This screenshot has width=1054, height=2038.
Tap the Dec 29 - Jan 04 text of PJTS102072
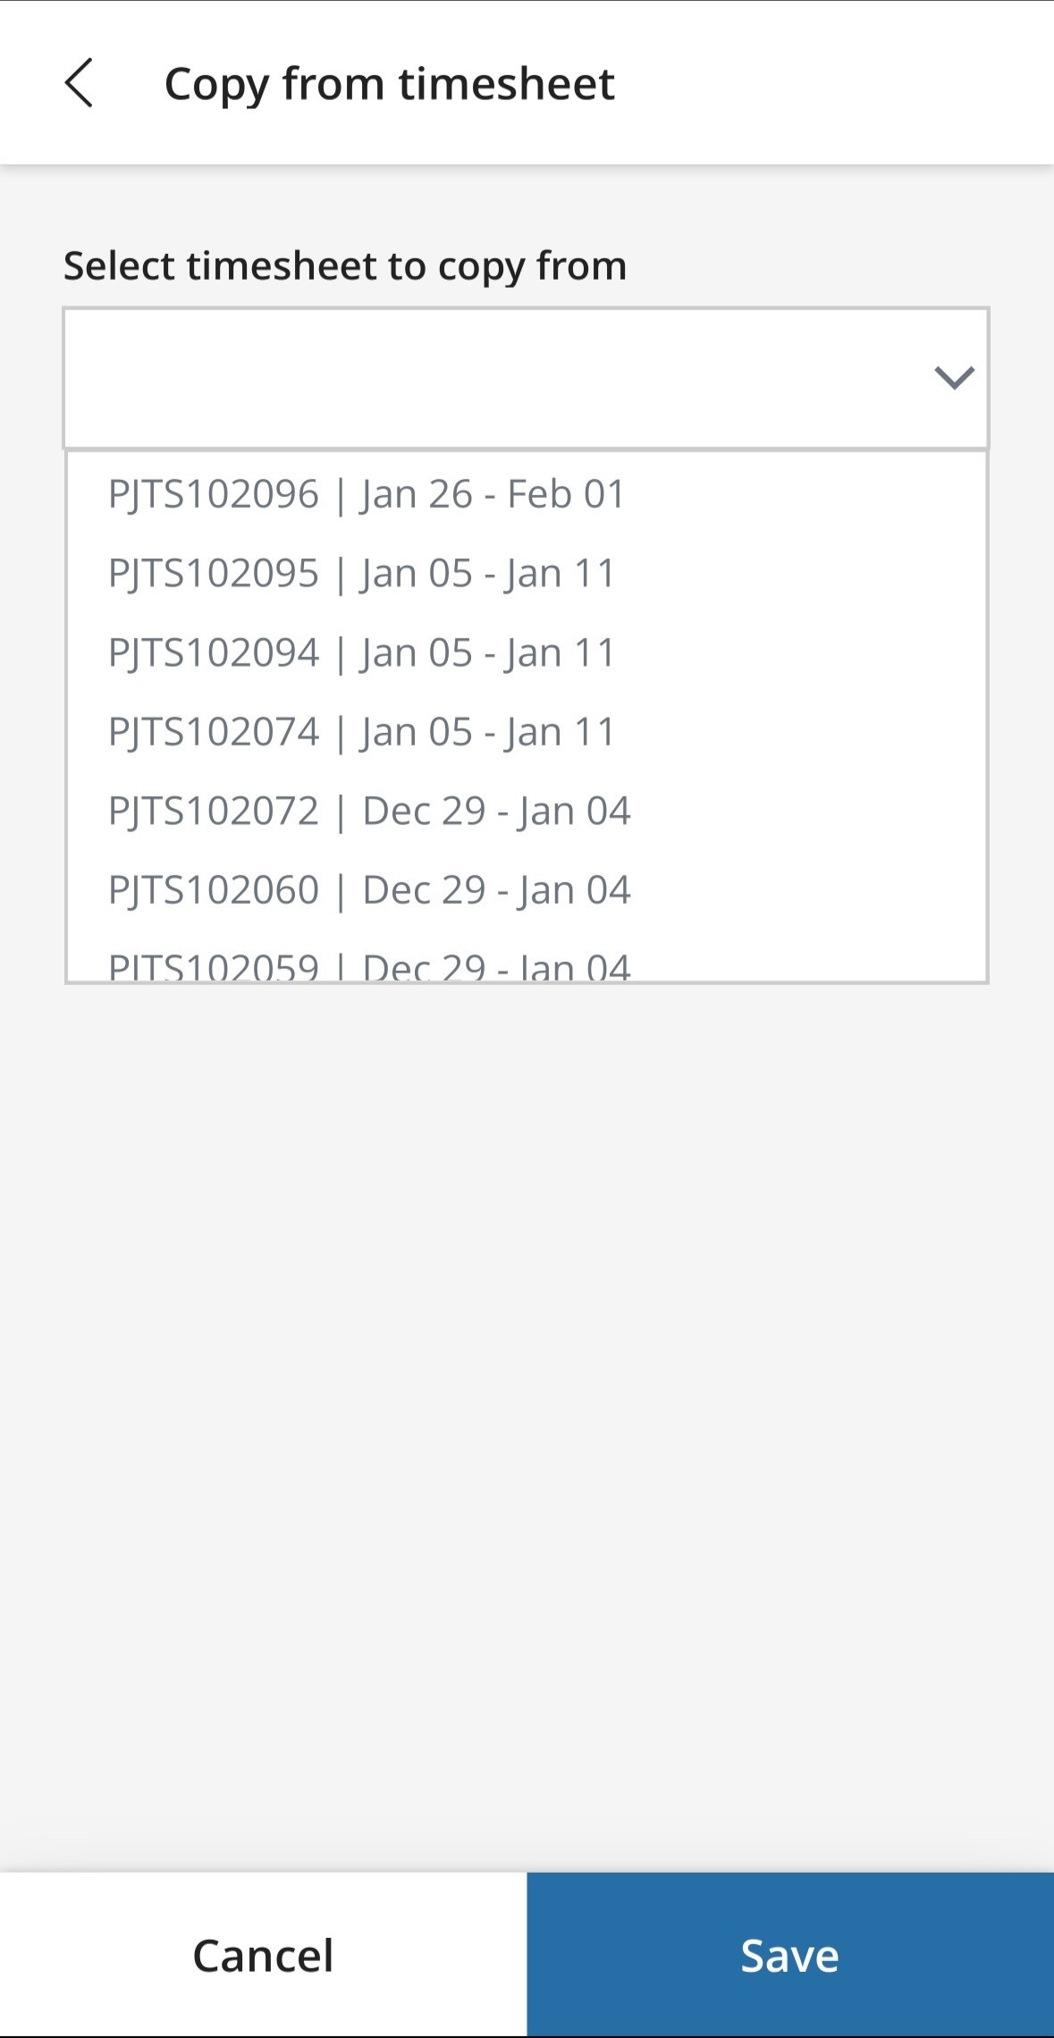tap(496, 812)
